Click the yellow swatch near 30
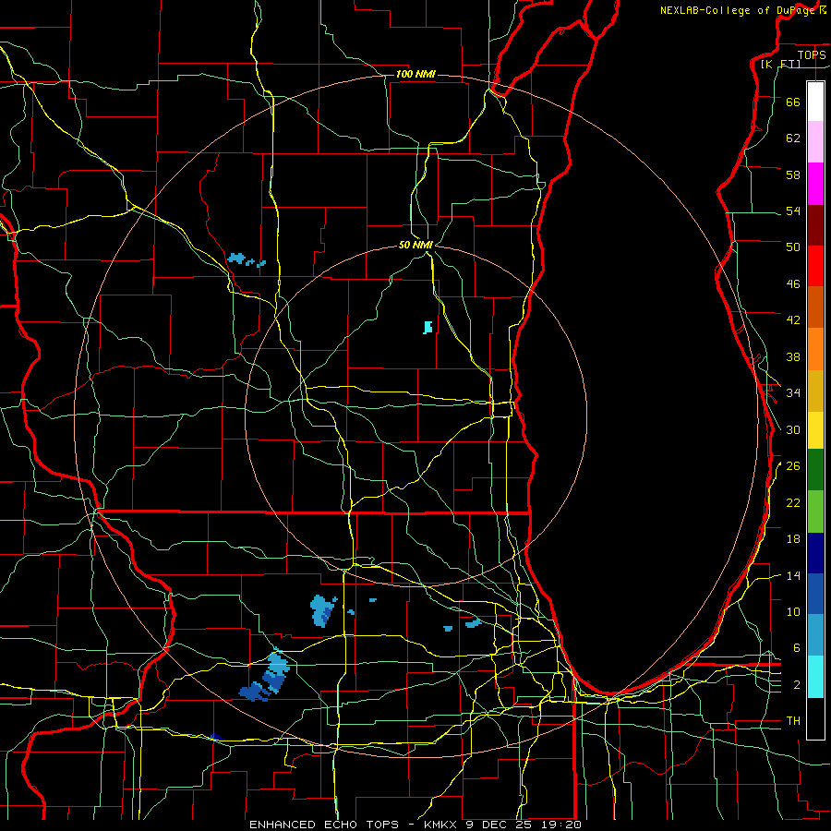831x831 pixels. [815, 430]
